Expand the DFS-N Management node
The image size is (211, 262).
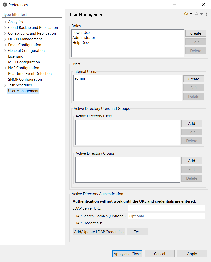tap(5, 39)
